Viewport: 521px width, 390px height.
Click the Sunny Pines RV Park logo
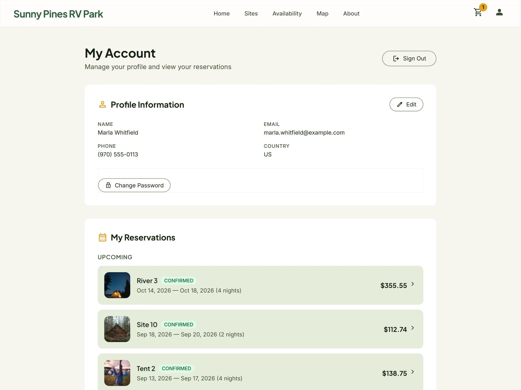(58, 14)
